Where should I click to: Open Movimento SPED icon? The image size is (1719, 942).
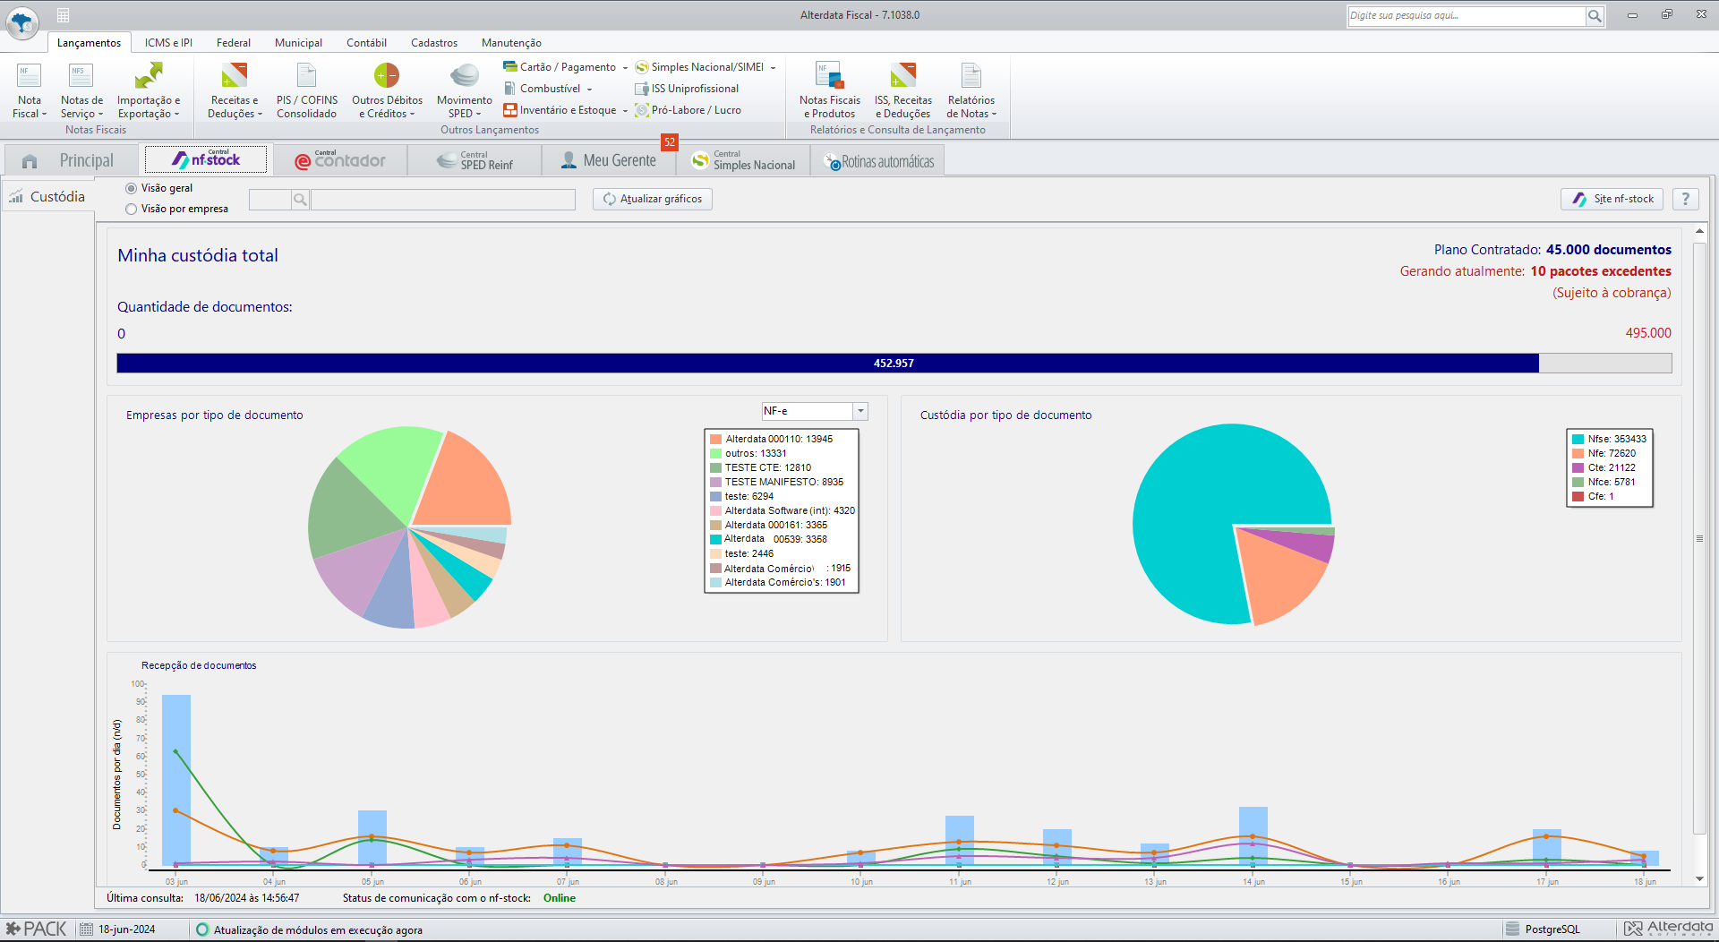465,76
